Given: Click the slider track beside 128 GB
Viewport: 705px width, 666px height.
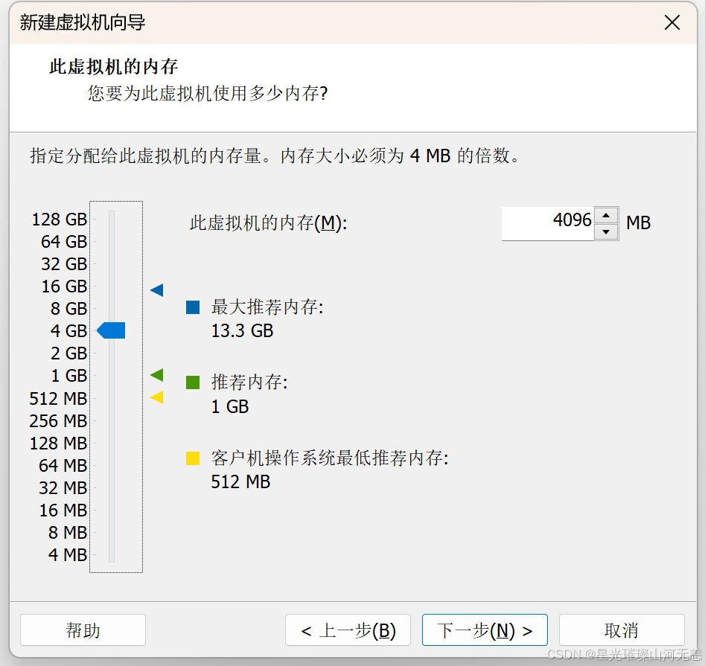Looking at the screenshot, I should click(x=112, y=220).
